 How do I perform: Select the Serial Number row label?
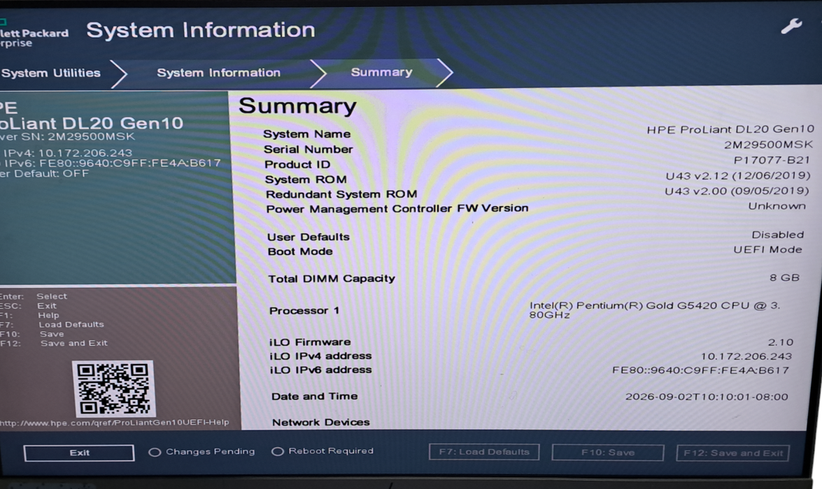309,149
